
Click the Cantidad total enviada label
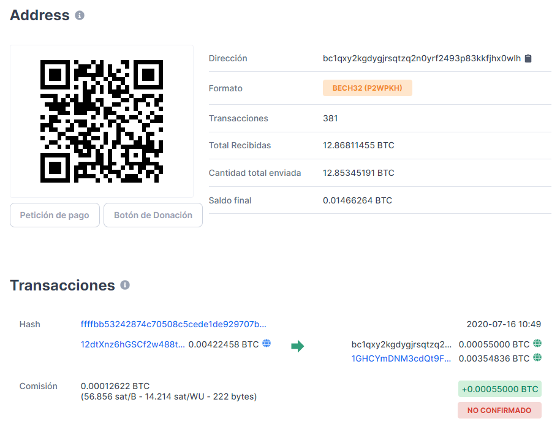pos(255,173)
